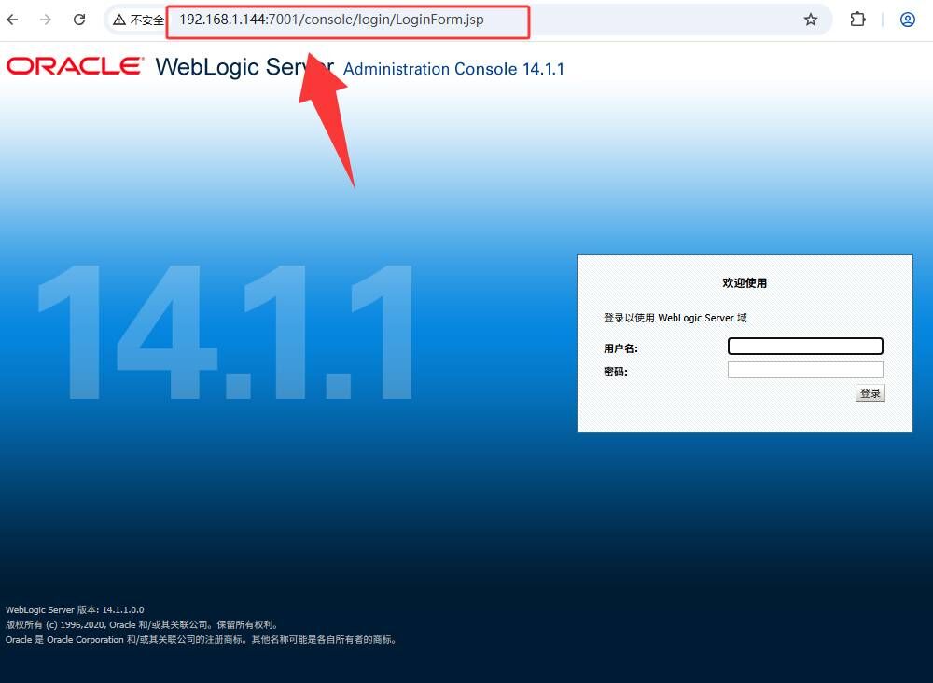This screenshot has width=933, height=683.
Task: Click the Administration Console 14.1.1 heading
Action: click(453, 69)
